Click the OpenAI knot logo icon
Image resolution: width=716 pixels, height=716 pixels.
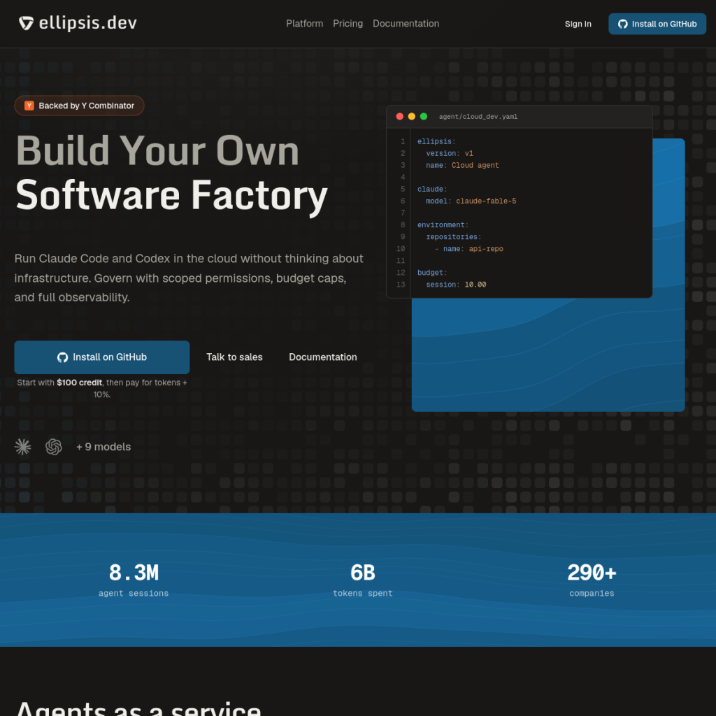tap(54, 447)
